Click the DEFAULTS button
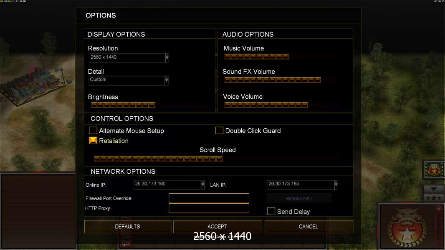 pos(127,227)
